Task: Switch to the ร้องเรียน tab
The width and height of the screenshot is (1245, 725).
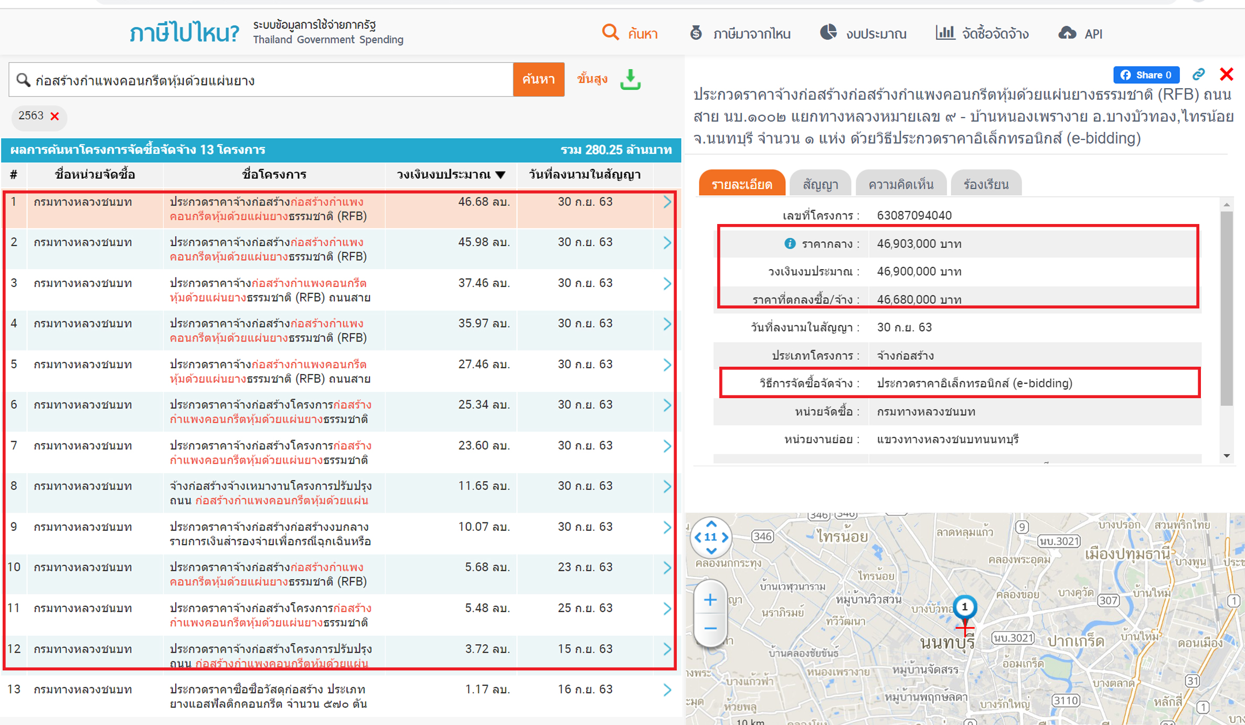Action: tap(985, 184)
